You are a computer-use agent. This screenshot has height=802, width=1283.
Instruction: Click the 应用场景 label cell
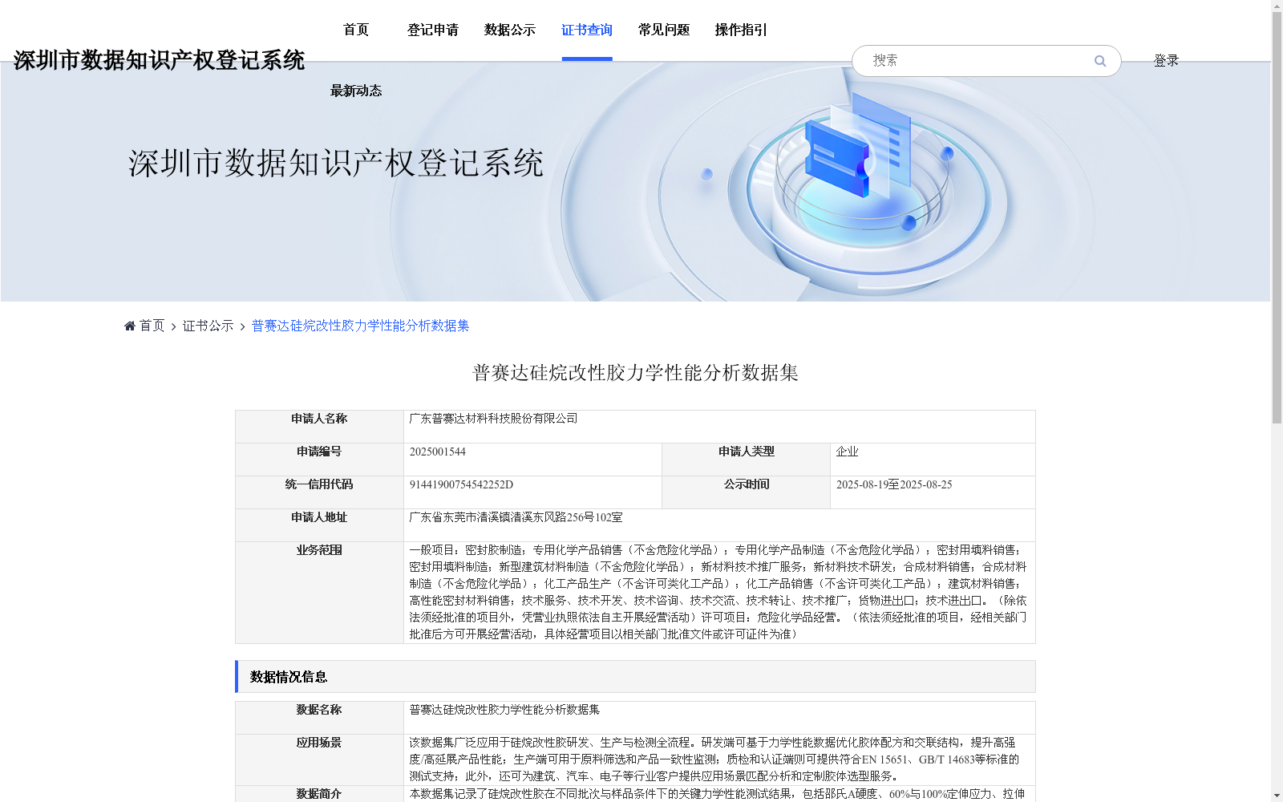tap(319, 759)
